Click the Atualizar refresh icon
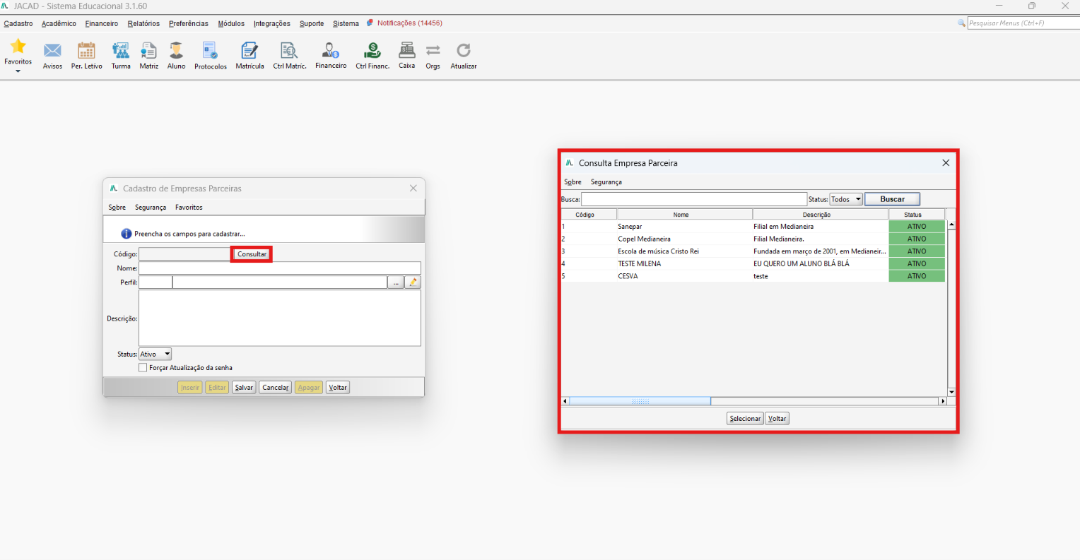 coord(464,50)
